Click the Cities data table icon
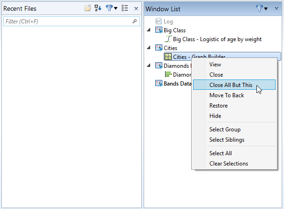Viewport: 284px width, 209px height. [159, 48]
